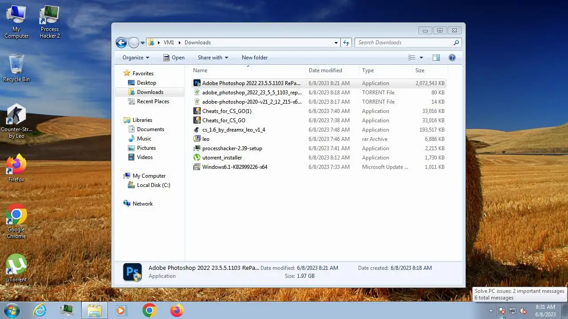
Task: Select Cheats_for_CS_GO(1) file
Action: [x=319, y=111]
